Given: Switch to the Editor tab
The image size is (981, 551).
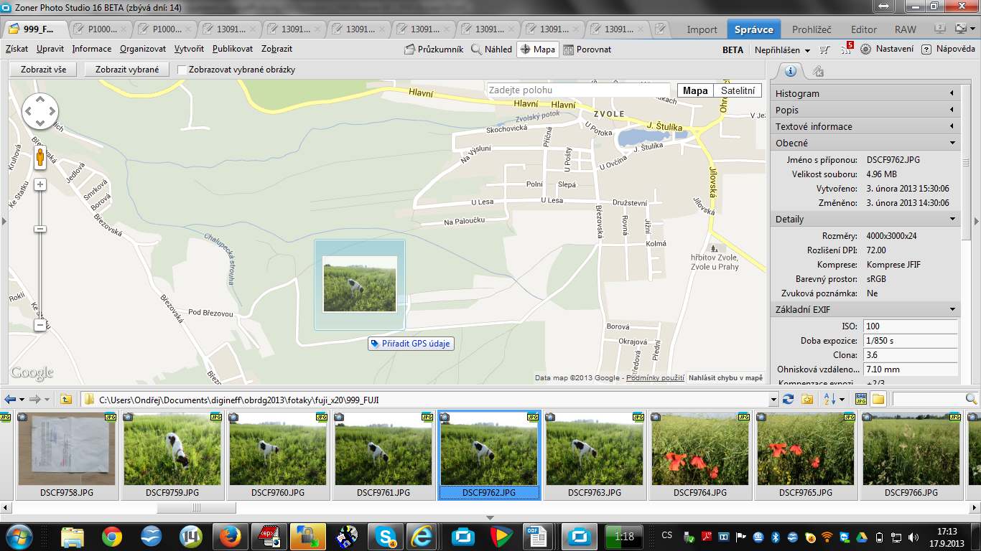Looking at the screenshot, I should coord(864,29).
